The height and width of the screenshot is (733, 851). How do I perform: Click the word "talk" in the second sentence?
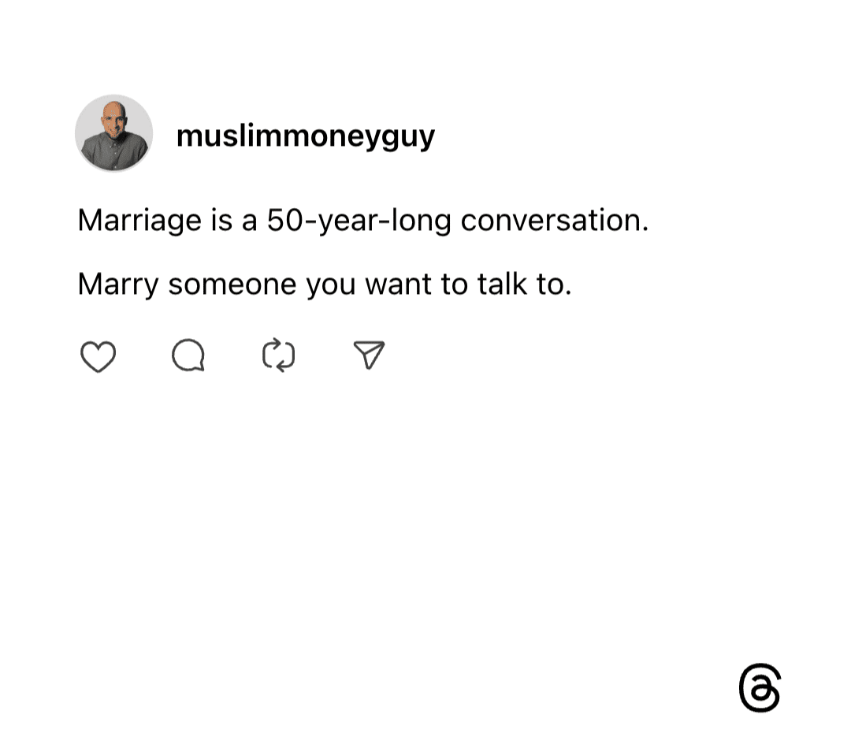click(502, 284)
